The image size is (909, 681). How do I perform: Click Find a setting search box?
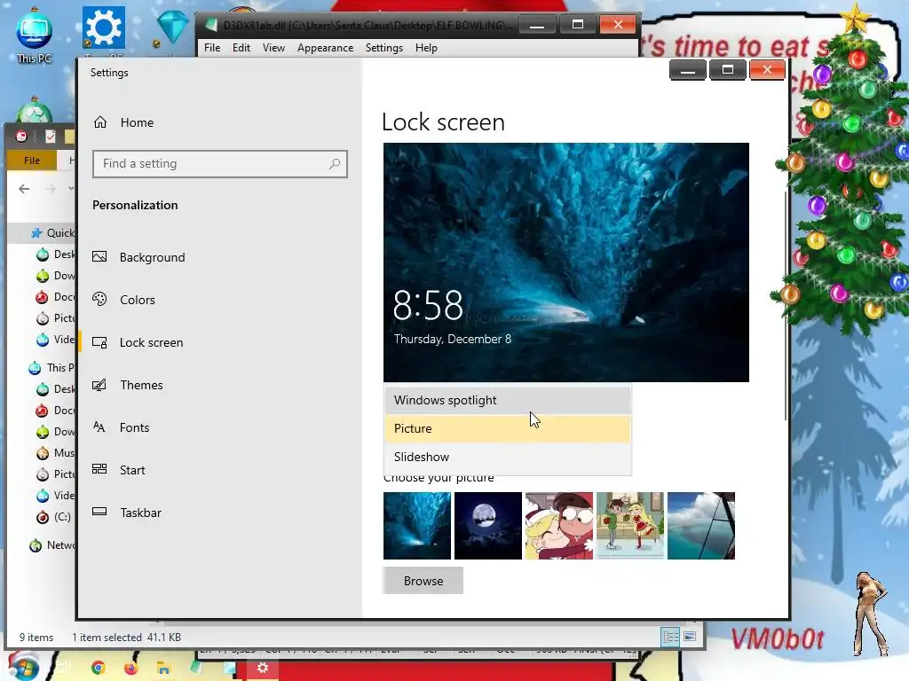click(220, 164)
